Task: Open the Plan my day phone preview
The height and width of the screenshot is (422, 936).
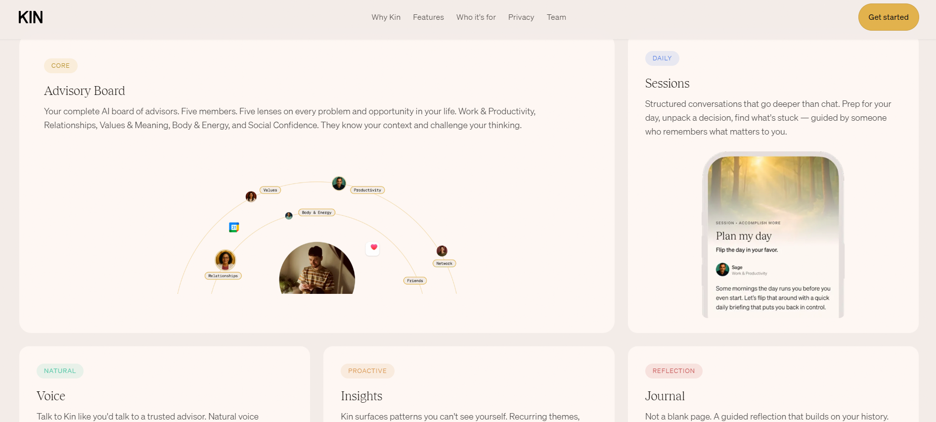Action: pos(773,235)
